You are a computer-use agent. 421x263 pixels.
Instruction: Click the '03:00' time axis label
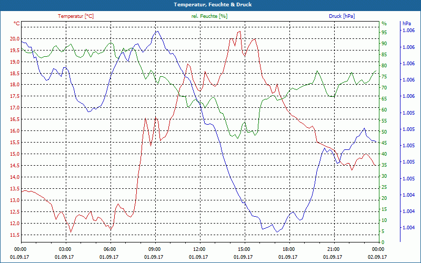pyautogui.click(x=66, y=249)
